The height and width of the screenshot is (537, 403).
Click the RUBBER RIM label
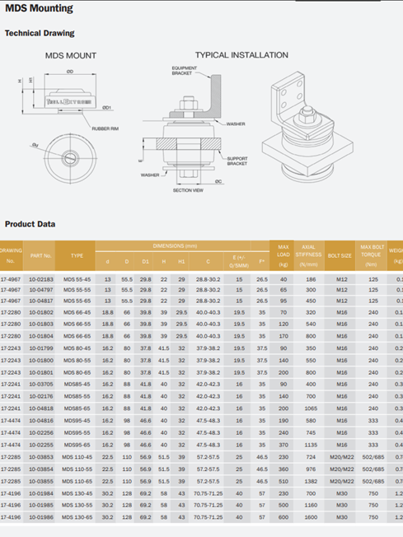click(105, 128)
